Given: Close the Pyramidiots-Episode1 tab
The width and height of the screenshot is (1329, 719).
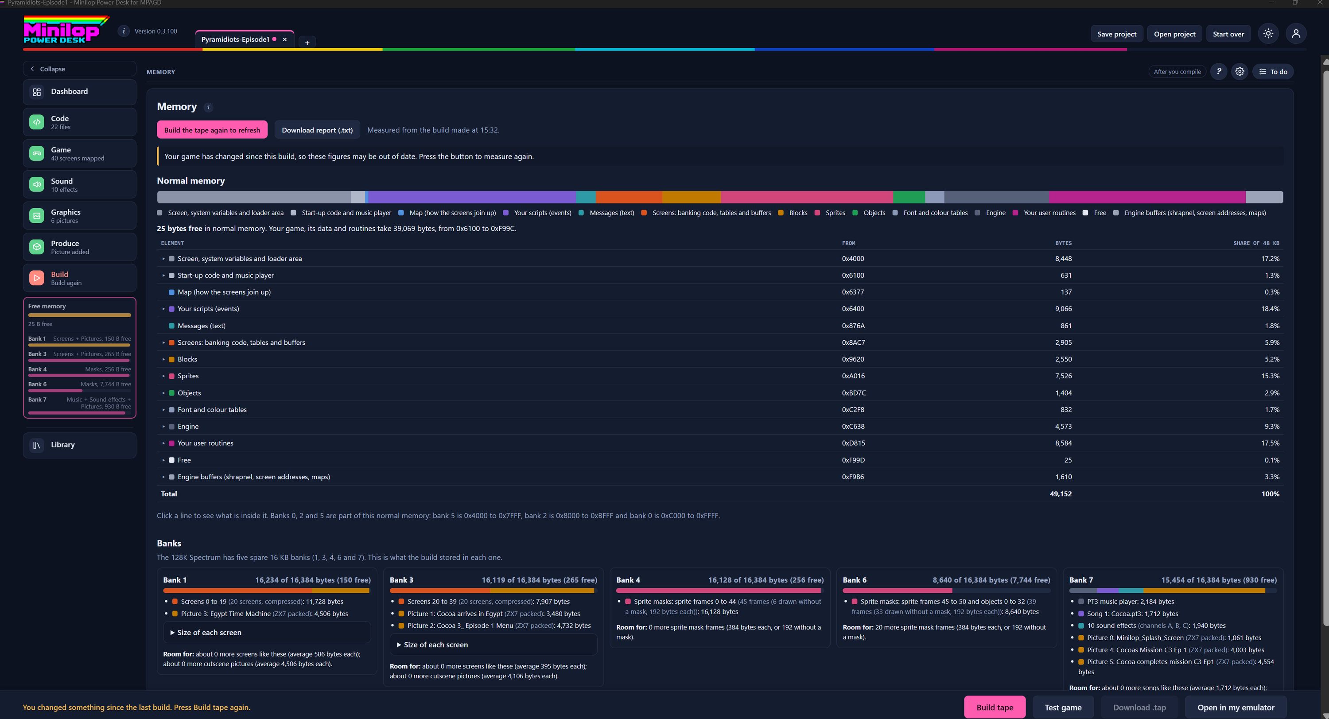Looking at the screenshot, I should 284,39.
